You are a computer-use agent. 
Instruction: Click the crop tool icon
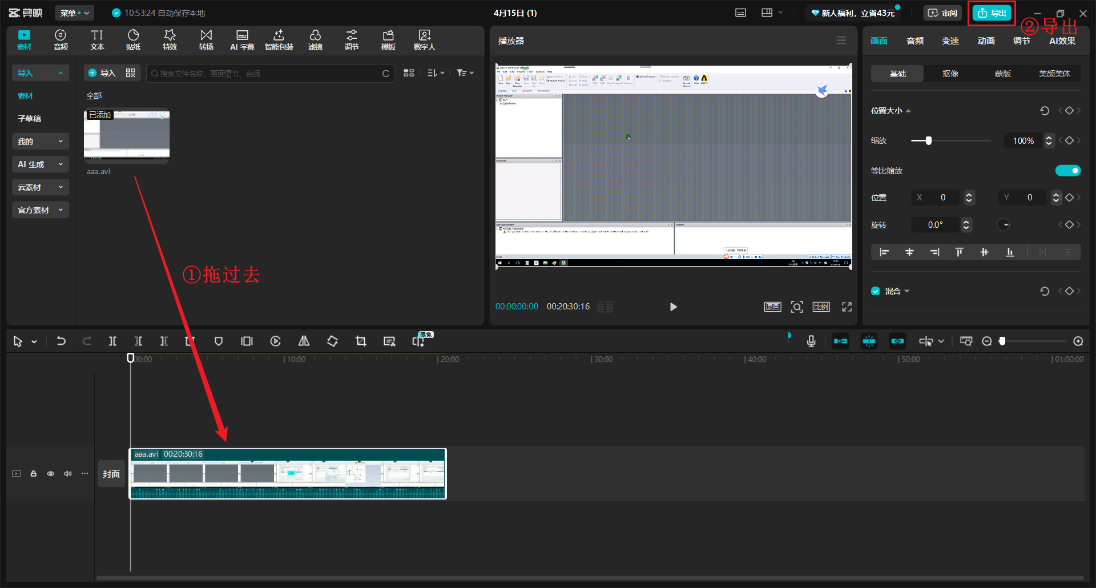(x=361, y=341)
